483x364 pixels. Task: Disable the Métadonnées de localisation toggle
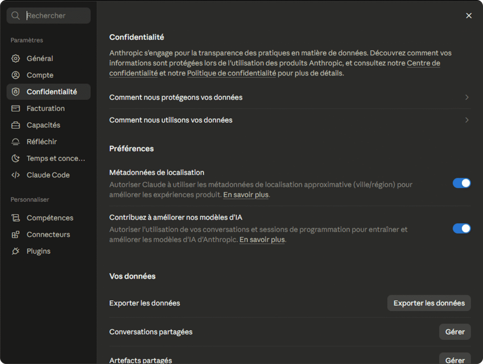(x=461, y=183)
